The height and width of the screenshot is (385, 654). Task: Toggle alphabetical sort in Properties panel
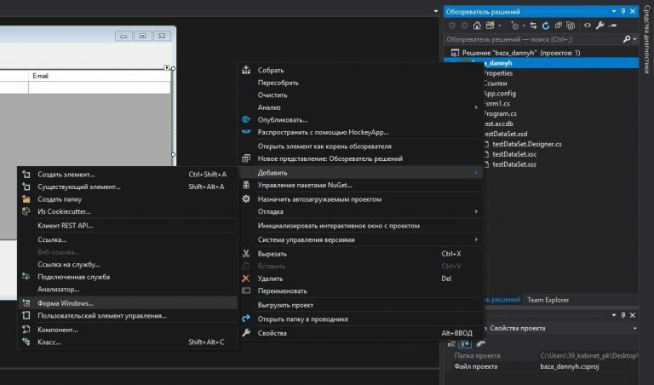pos(465,343)
